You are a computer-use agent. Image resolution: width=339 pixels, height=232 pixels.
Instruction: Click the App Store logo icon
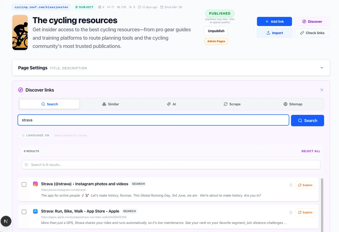click(x=35, y=211)
